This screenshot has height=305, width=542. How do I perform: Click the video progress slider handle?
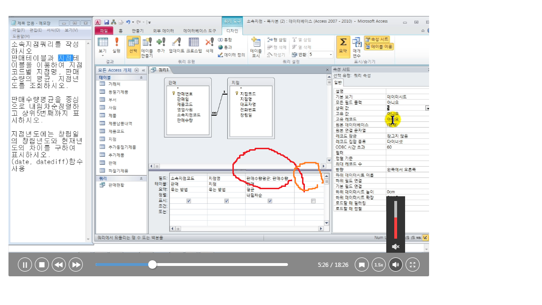coord(152,265)
